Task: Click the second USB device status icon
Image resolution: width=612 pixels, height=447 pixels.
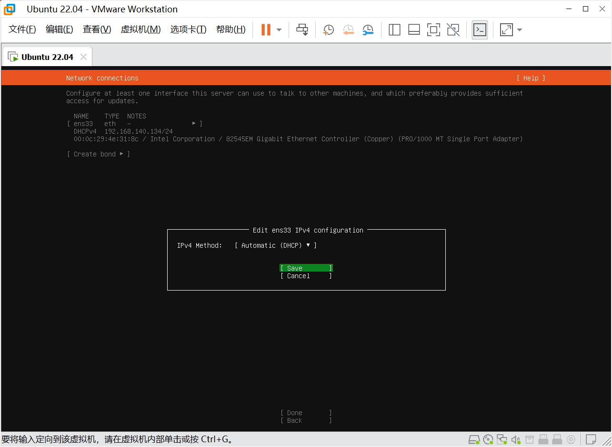Action: click(x=557, y=439)
